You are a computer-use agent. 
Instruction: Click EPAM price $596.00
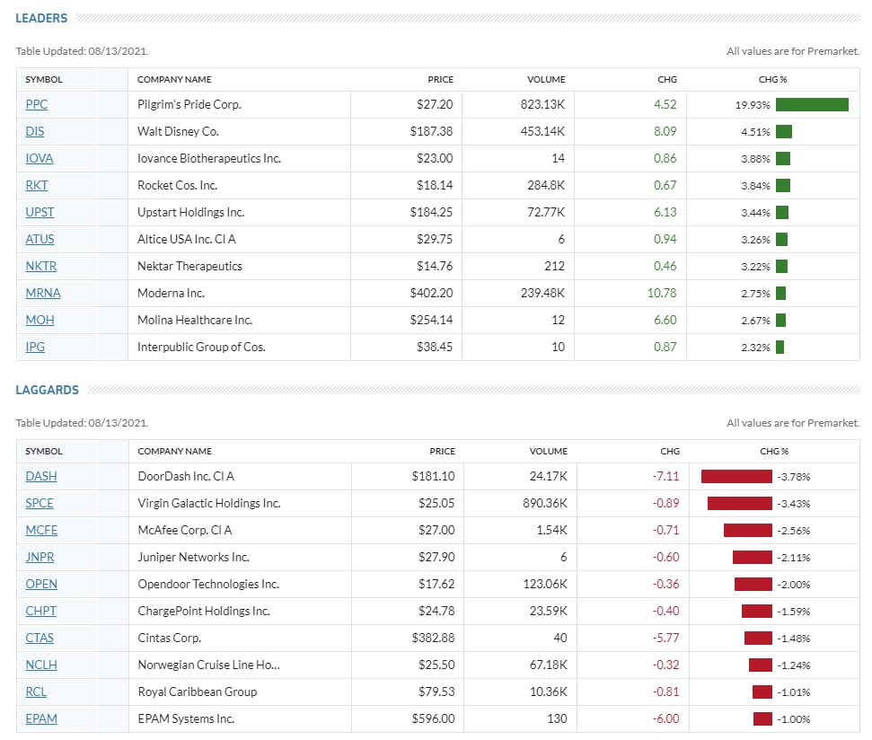pos(433,718)
